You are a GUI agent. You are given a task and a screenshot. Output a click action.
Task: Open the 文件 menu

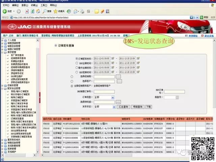point(6,5)
